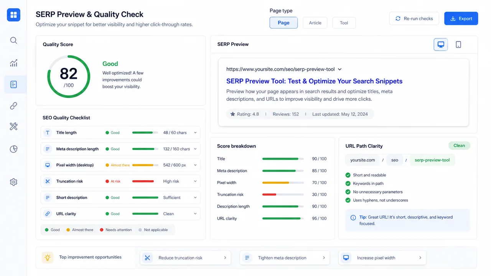Open the dashboard grid logo icon
Screen dimensions: 491x276
(13, 15)
